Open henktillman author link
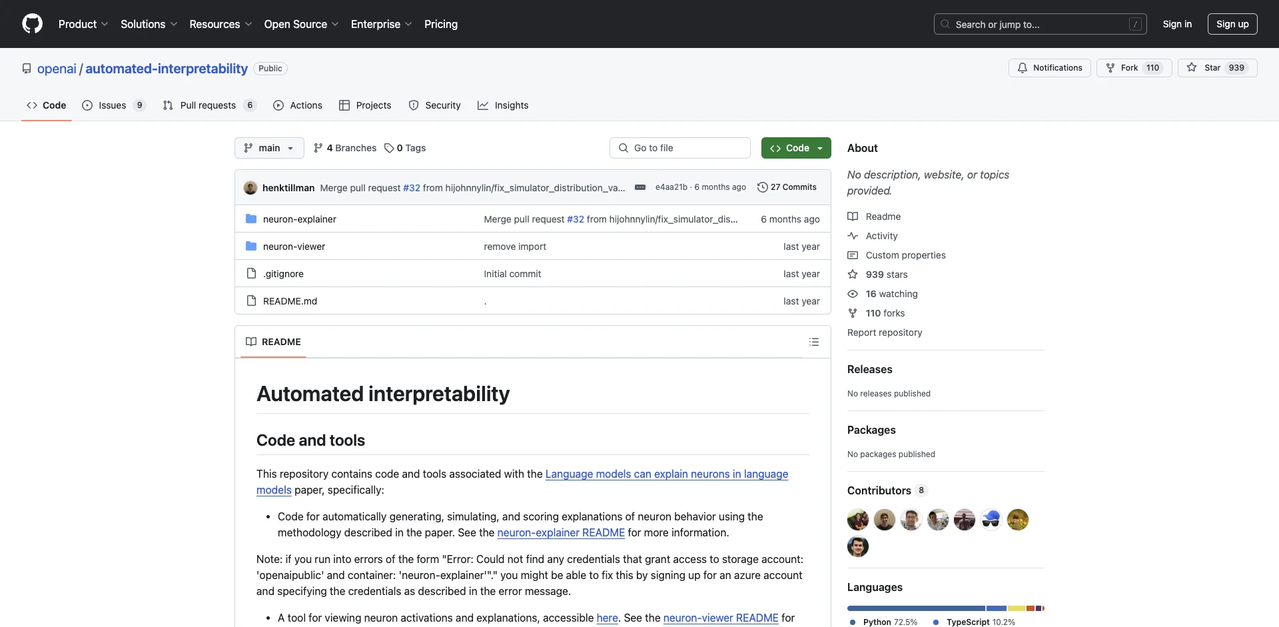This screenshot has width=1279, height=627. 288,188
